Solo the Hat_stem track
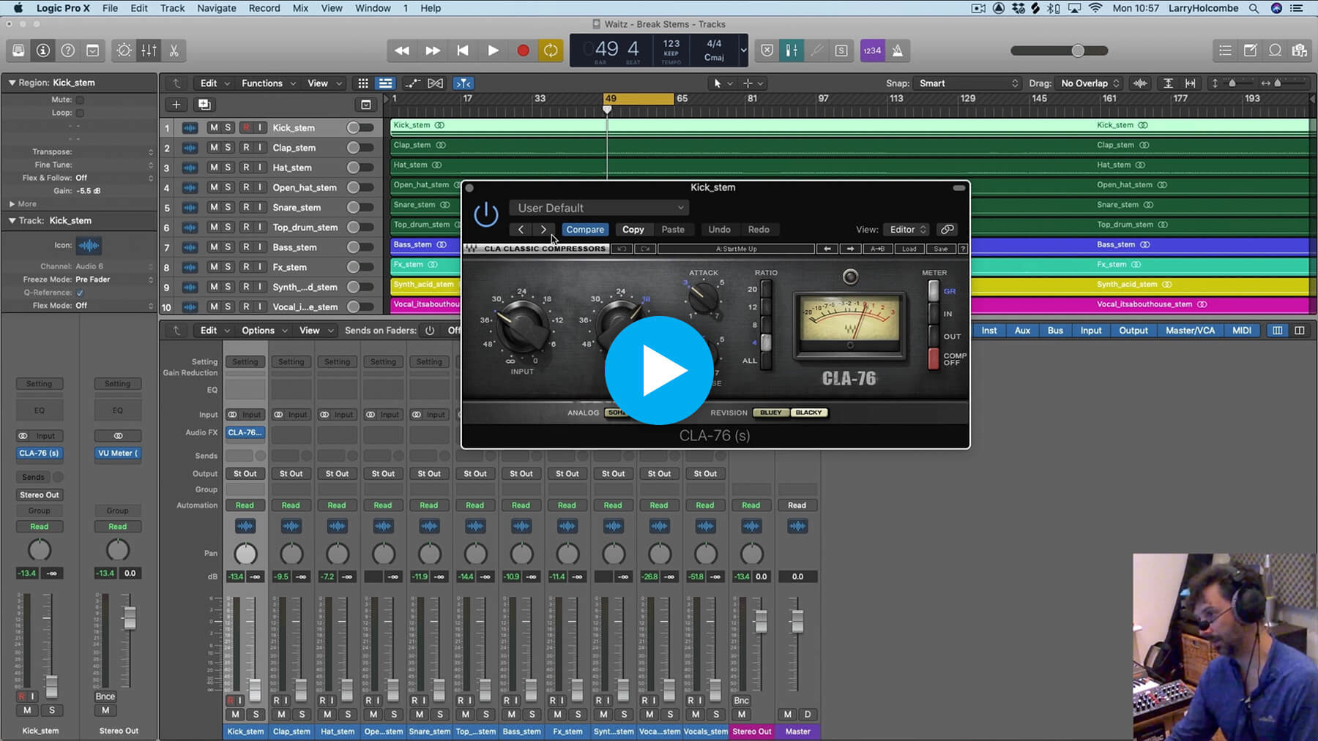Screen dimensions: 1318x741 (x=228, y=168)
